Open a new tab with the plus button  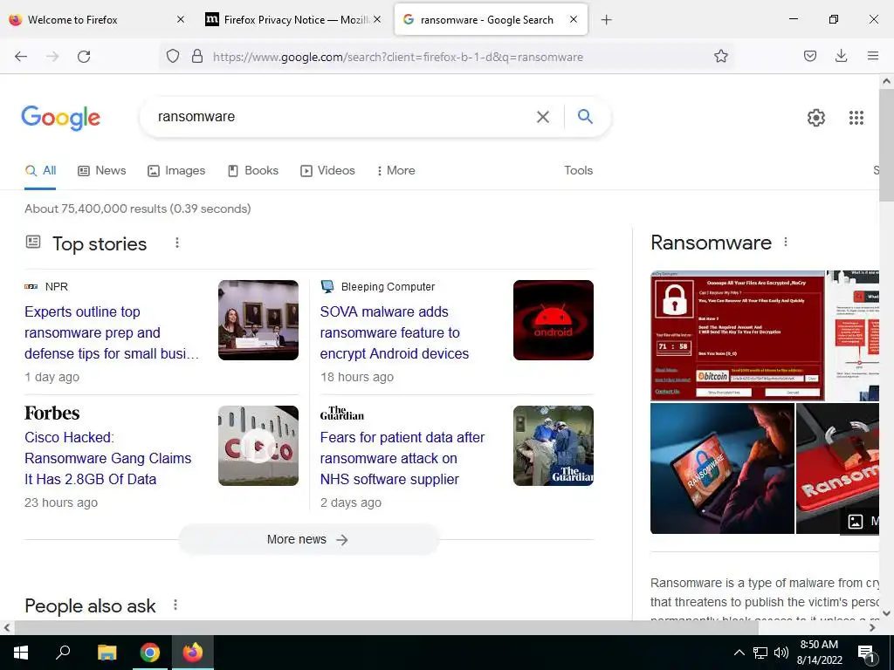coord(606,20)
